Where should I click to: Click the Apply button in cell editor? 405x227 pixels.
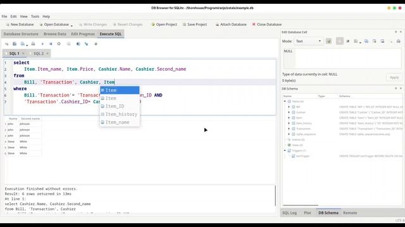click(x=394, y=78)
